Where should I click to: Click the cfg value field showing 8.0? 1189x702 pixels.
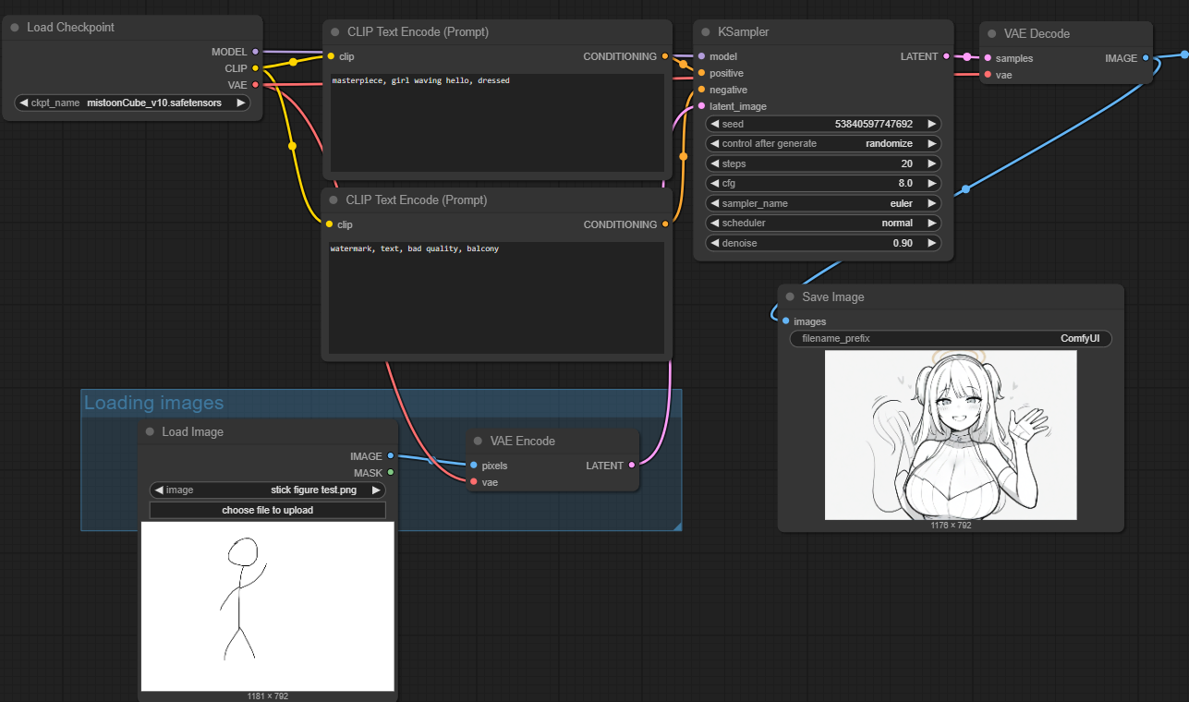point(824,184)
